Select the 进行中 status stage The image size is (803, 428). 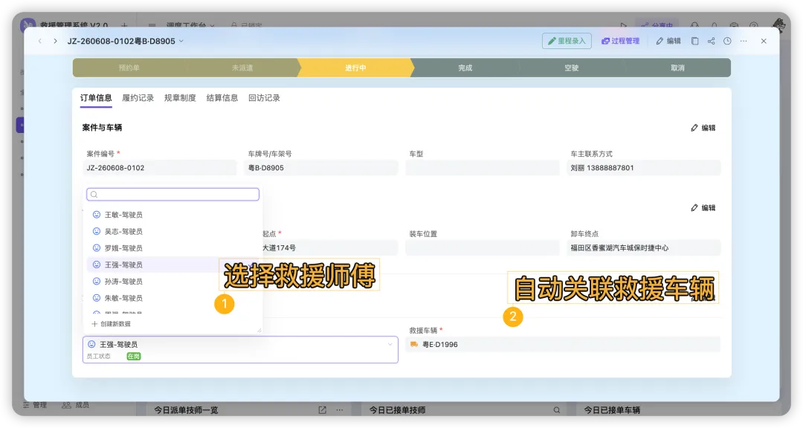[355, 68]
